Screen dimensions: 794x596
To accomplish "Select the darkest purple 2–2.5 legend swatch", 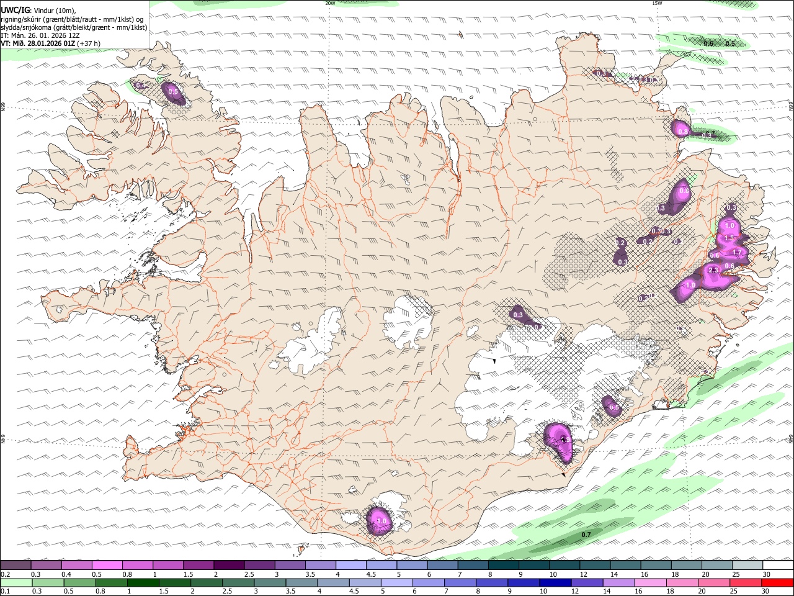I will 228,566.
